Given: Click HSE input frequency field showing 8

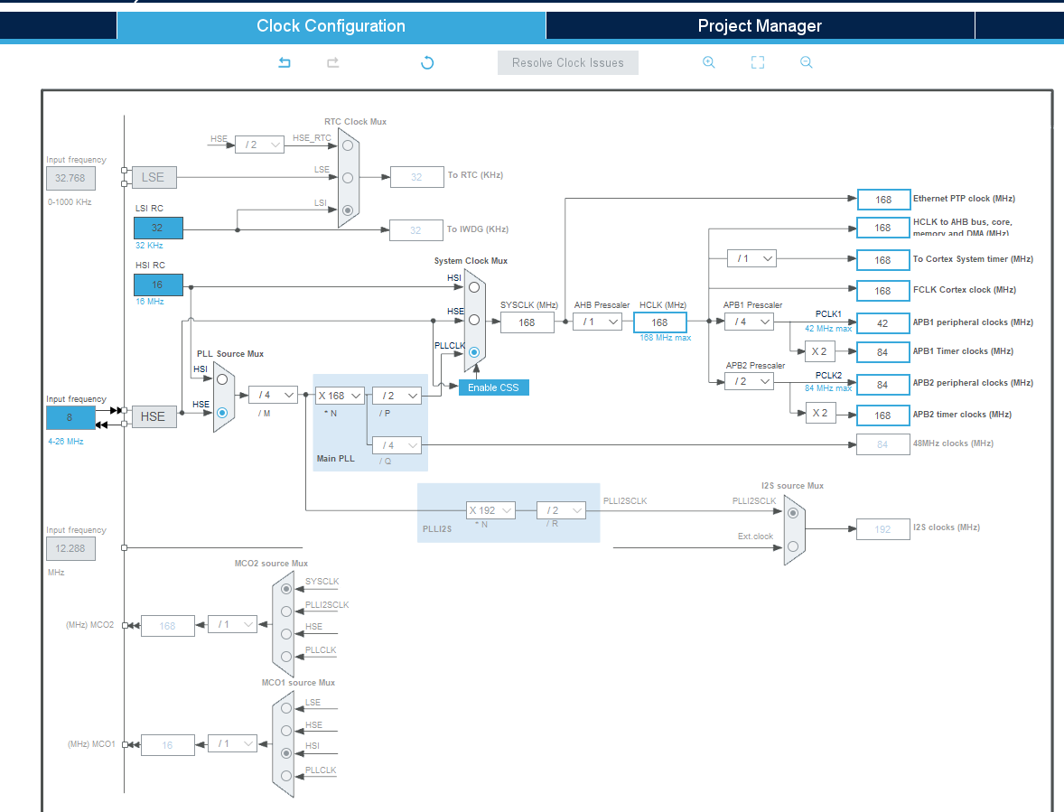Looking at the screenshot, I should [x=70, y=418].
